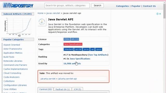The width and height of the screenshot is (166, 93).
Task: Close the advertisement with the X icon
Action: coord(160,14)
